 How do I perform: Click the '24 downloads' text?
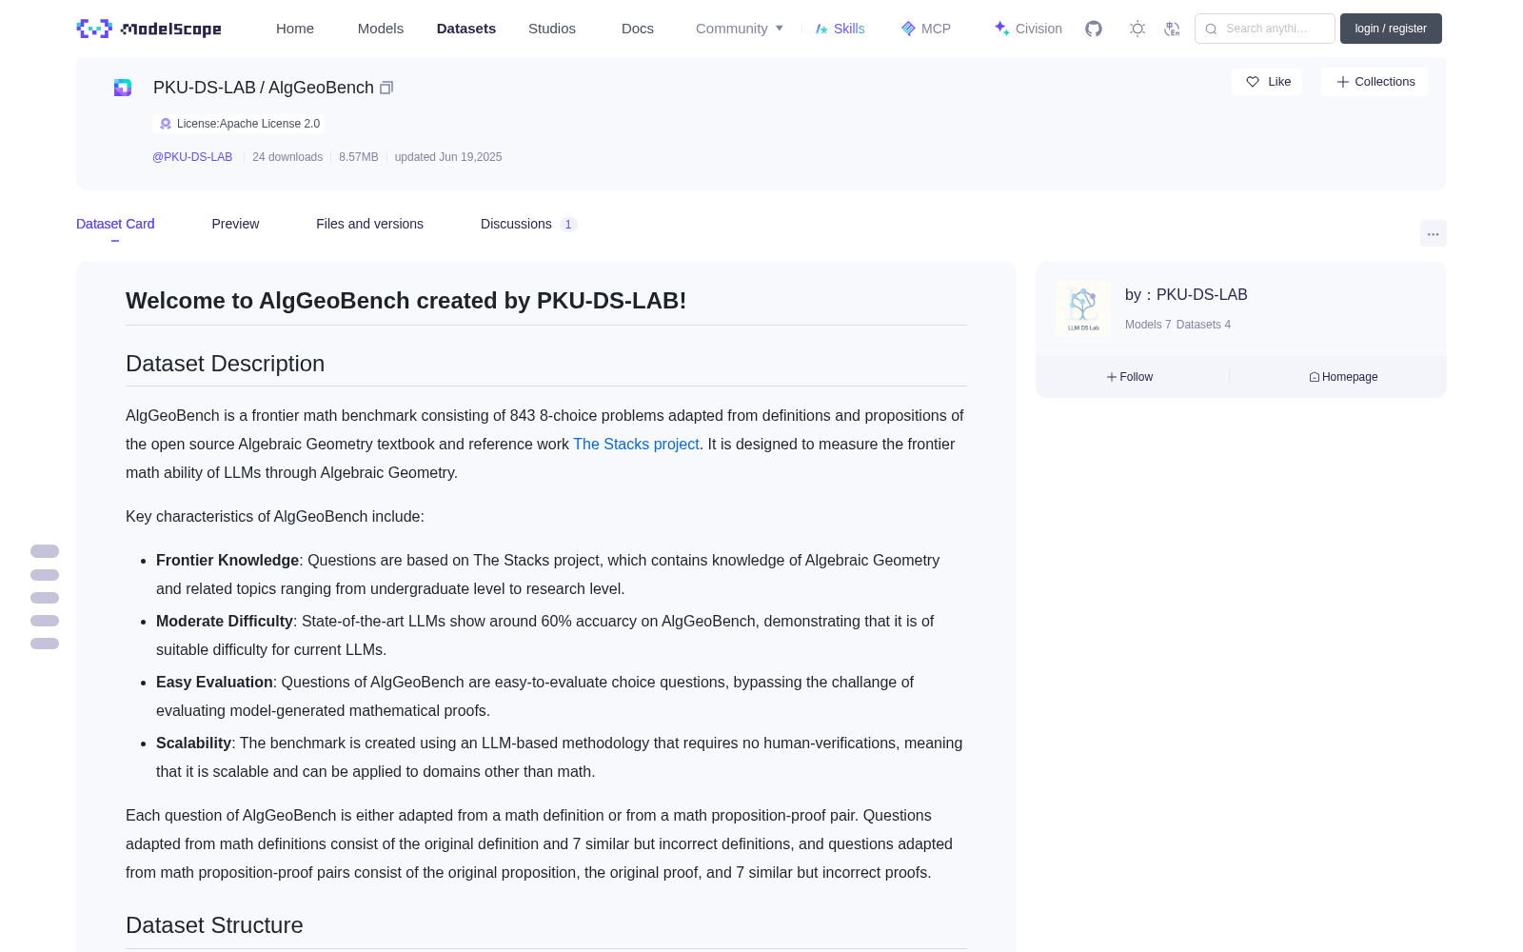click(287, 157)
